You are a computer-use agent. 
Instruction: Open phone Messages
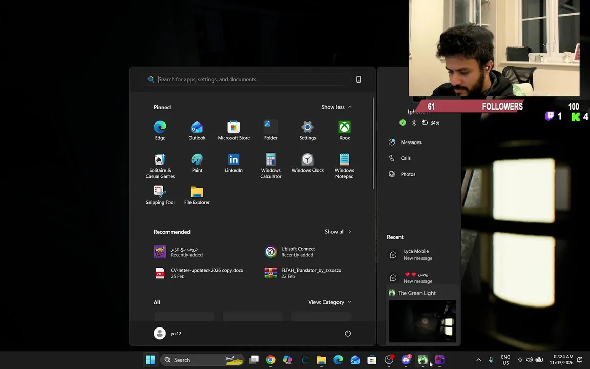tap(405, 142)
